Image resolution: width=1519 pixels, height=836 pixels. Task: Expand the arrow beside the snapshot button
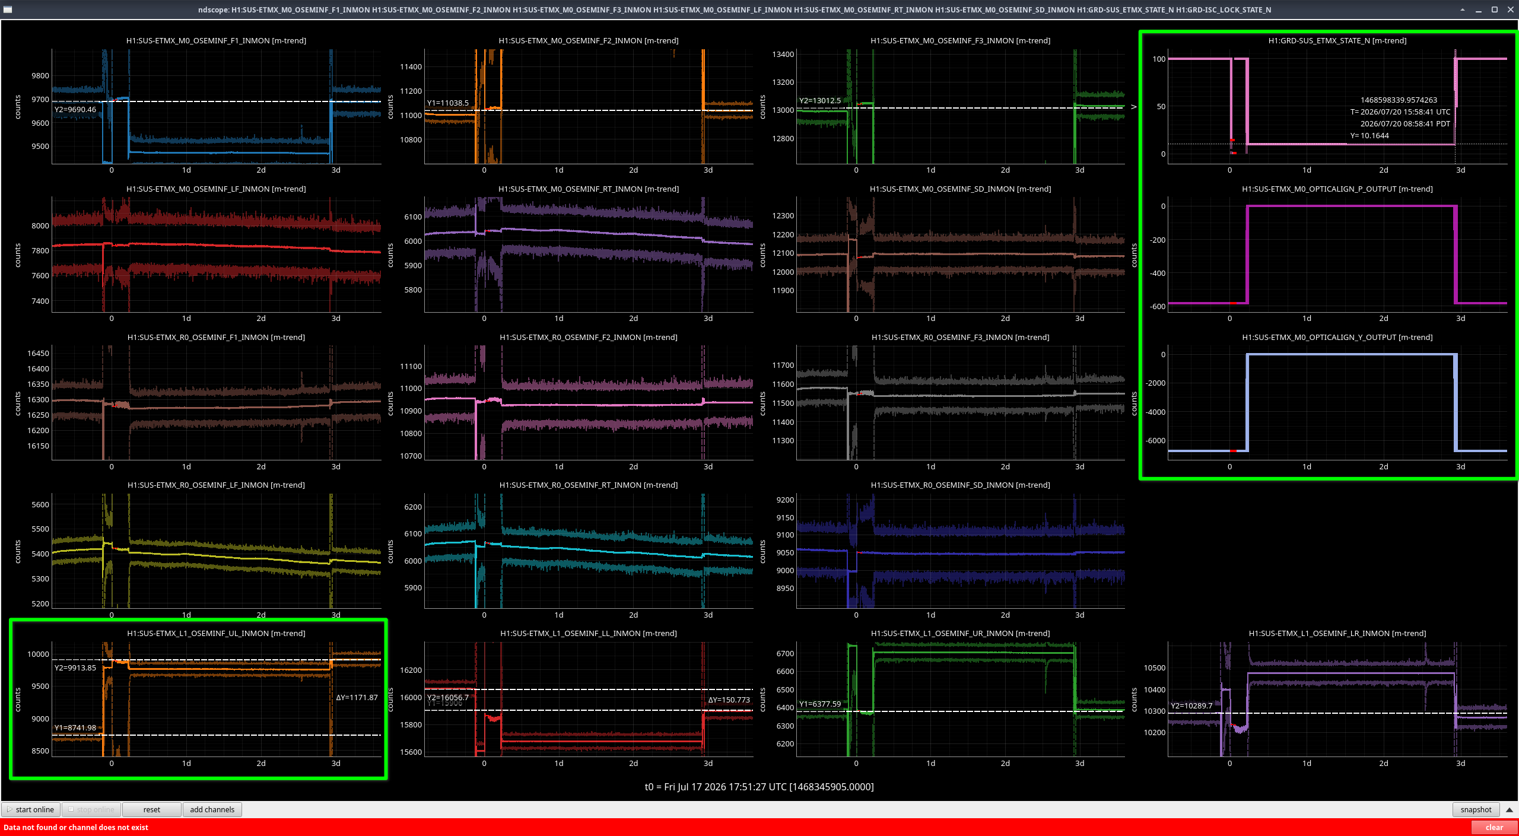click(1509, 809)
